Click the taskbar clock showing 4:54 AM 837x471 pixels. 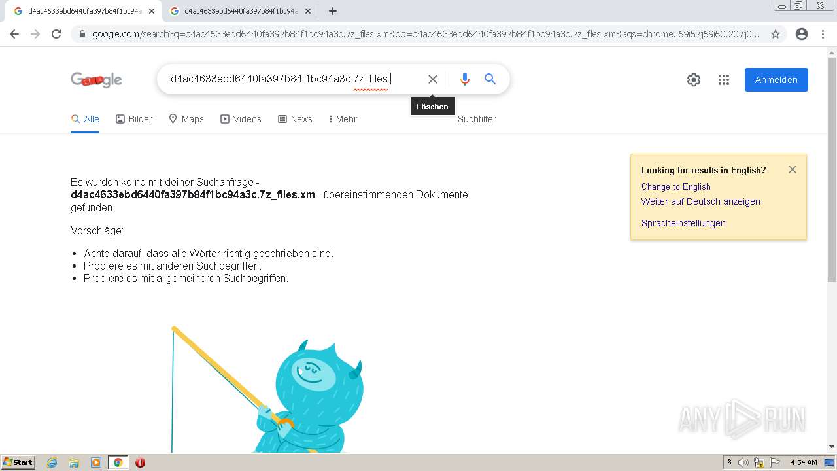point(804,462)
